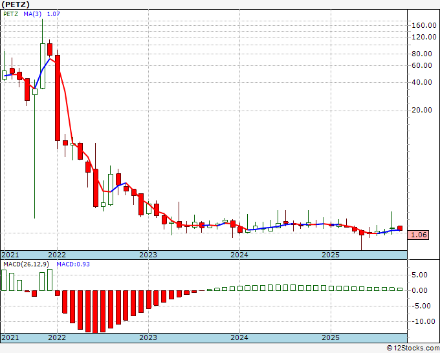
Task: Click the tallest green candlestick in late 2021
Action: (42, 66)
